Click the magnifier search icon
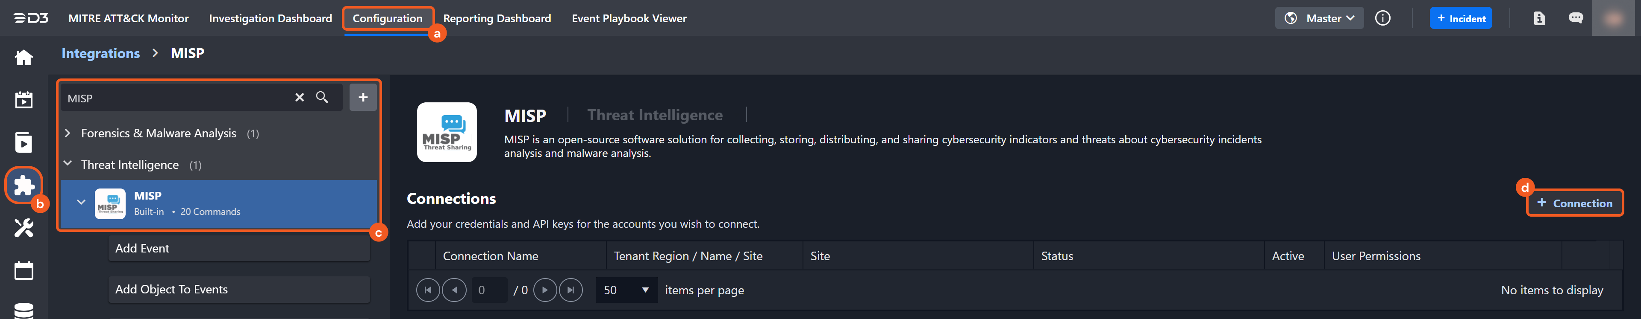 pyautogui.click(x=322, y=97)
